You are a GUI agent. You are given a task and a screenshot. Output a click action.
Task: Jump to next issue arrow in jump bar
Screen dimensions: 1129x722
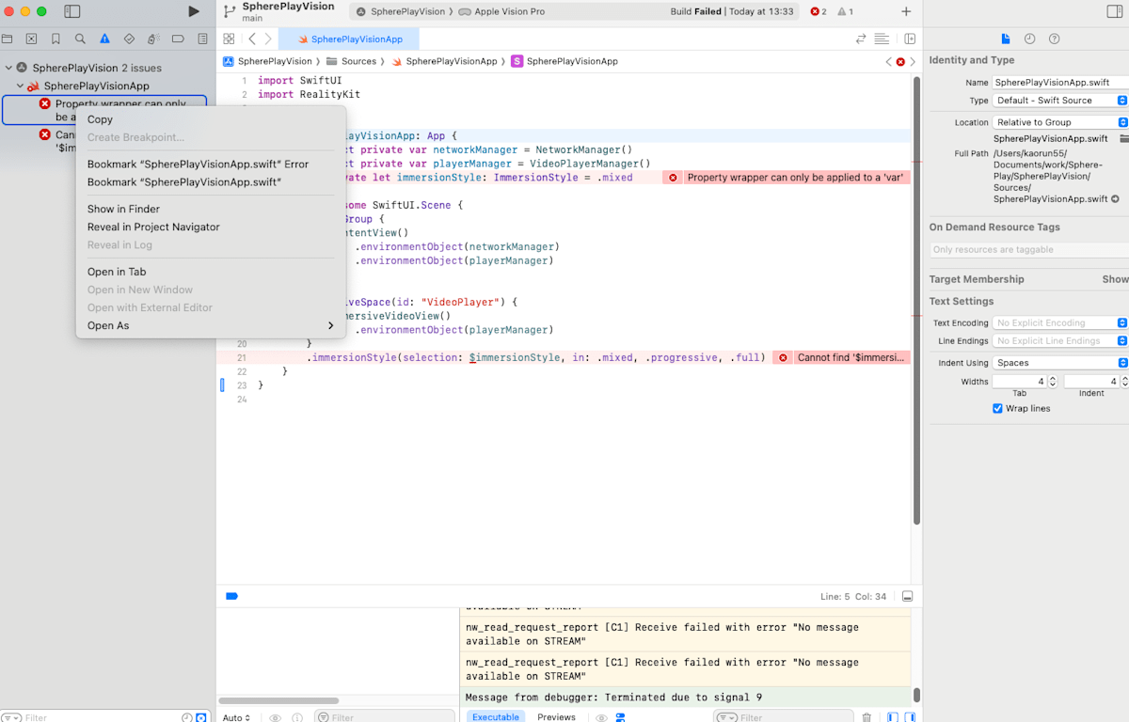coord(913,61)
